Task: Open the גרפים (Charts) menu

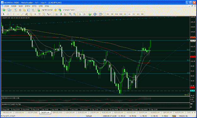Action: (x=27, y=6)
